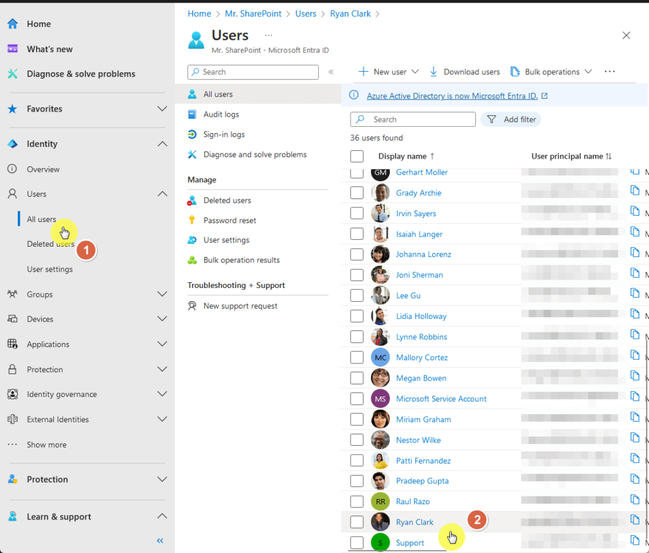649x553 pixels.
Task: Click the New support request headset icon
Action: (192, 306)
